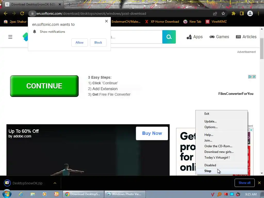The height and width of the screenshot is (198, 264).
Task: Open the VineMEMZ bookmark
Action: tap(216, 22)
